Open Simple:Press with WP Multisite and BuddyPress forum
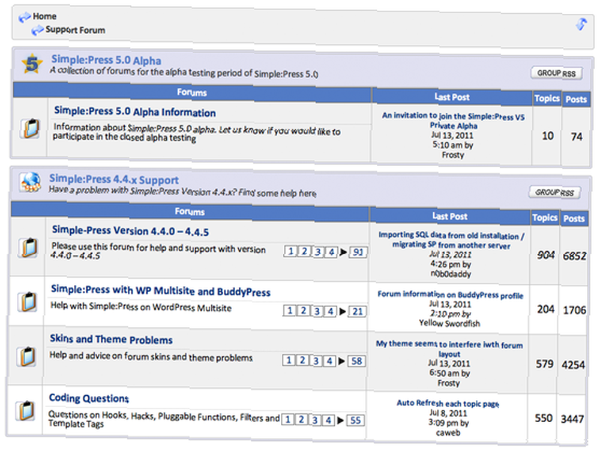This screenshot has width=600, height=451. pyautogui.click(x=161, y=290)
